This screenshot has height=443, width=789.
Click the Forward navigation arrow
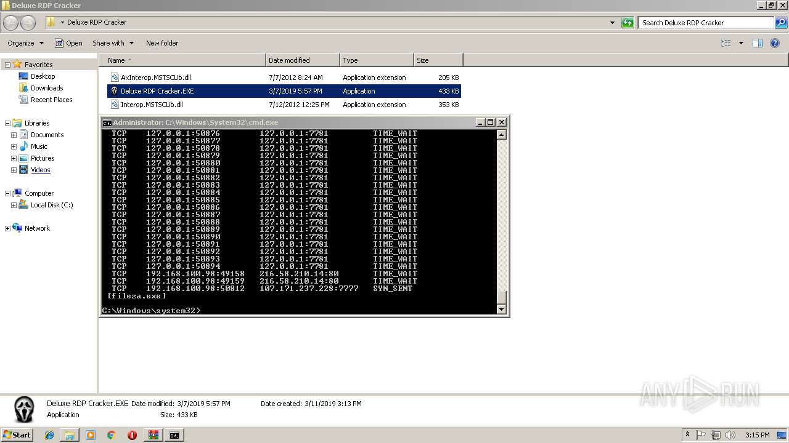coord(28,23)
